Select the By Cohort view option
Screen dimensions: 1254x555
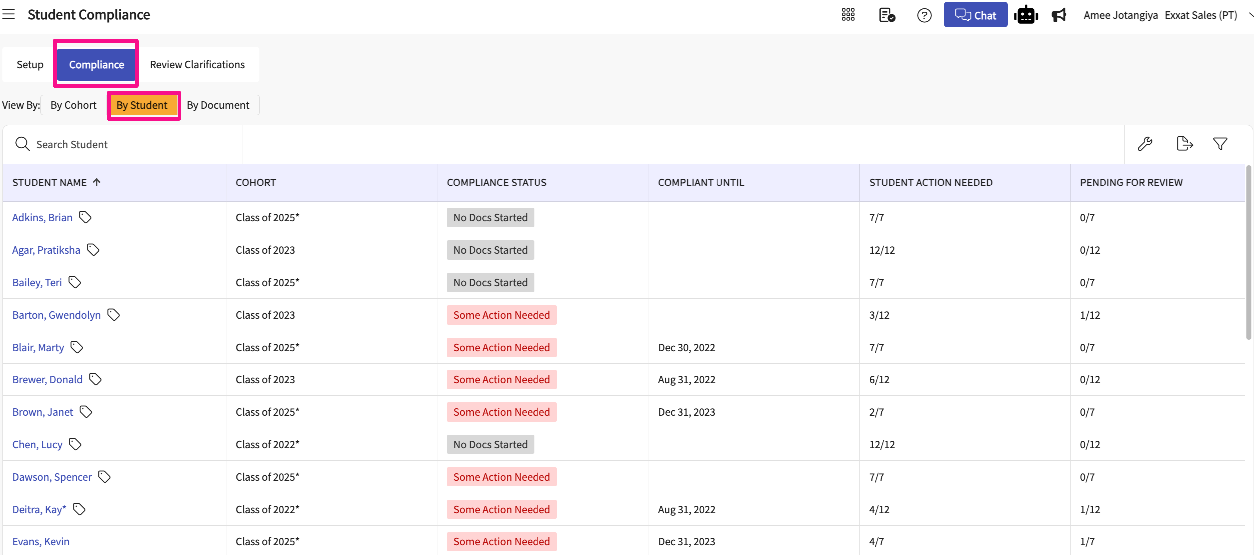pos(73,105)
